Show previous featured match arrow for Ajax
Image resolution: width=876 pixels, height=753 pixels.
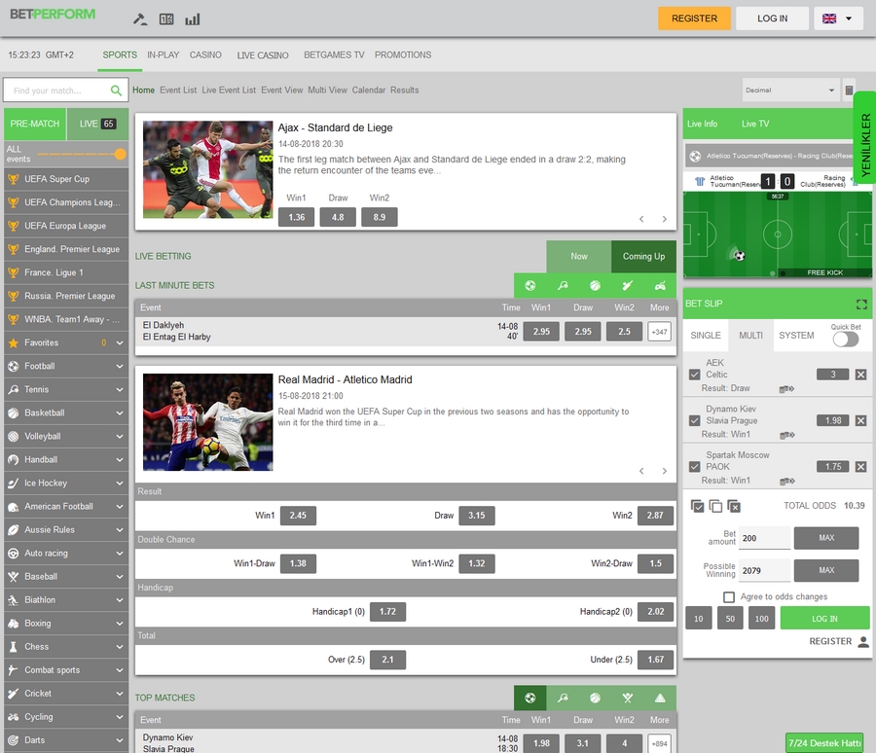[641, 219]
